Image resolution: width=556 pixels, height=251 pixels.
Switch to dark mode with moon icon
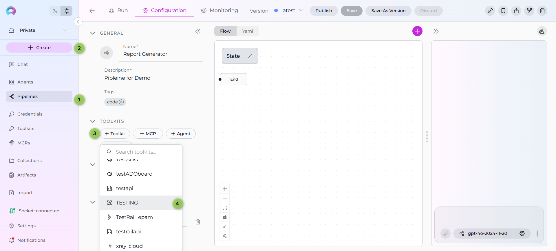(x=55, y=11)
